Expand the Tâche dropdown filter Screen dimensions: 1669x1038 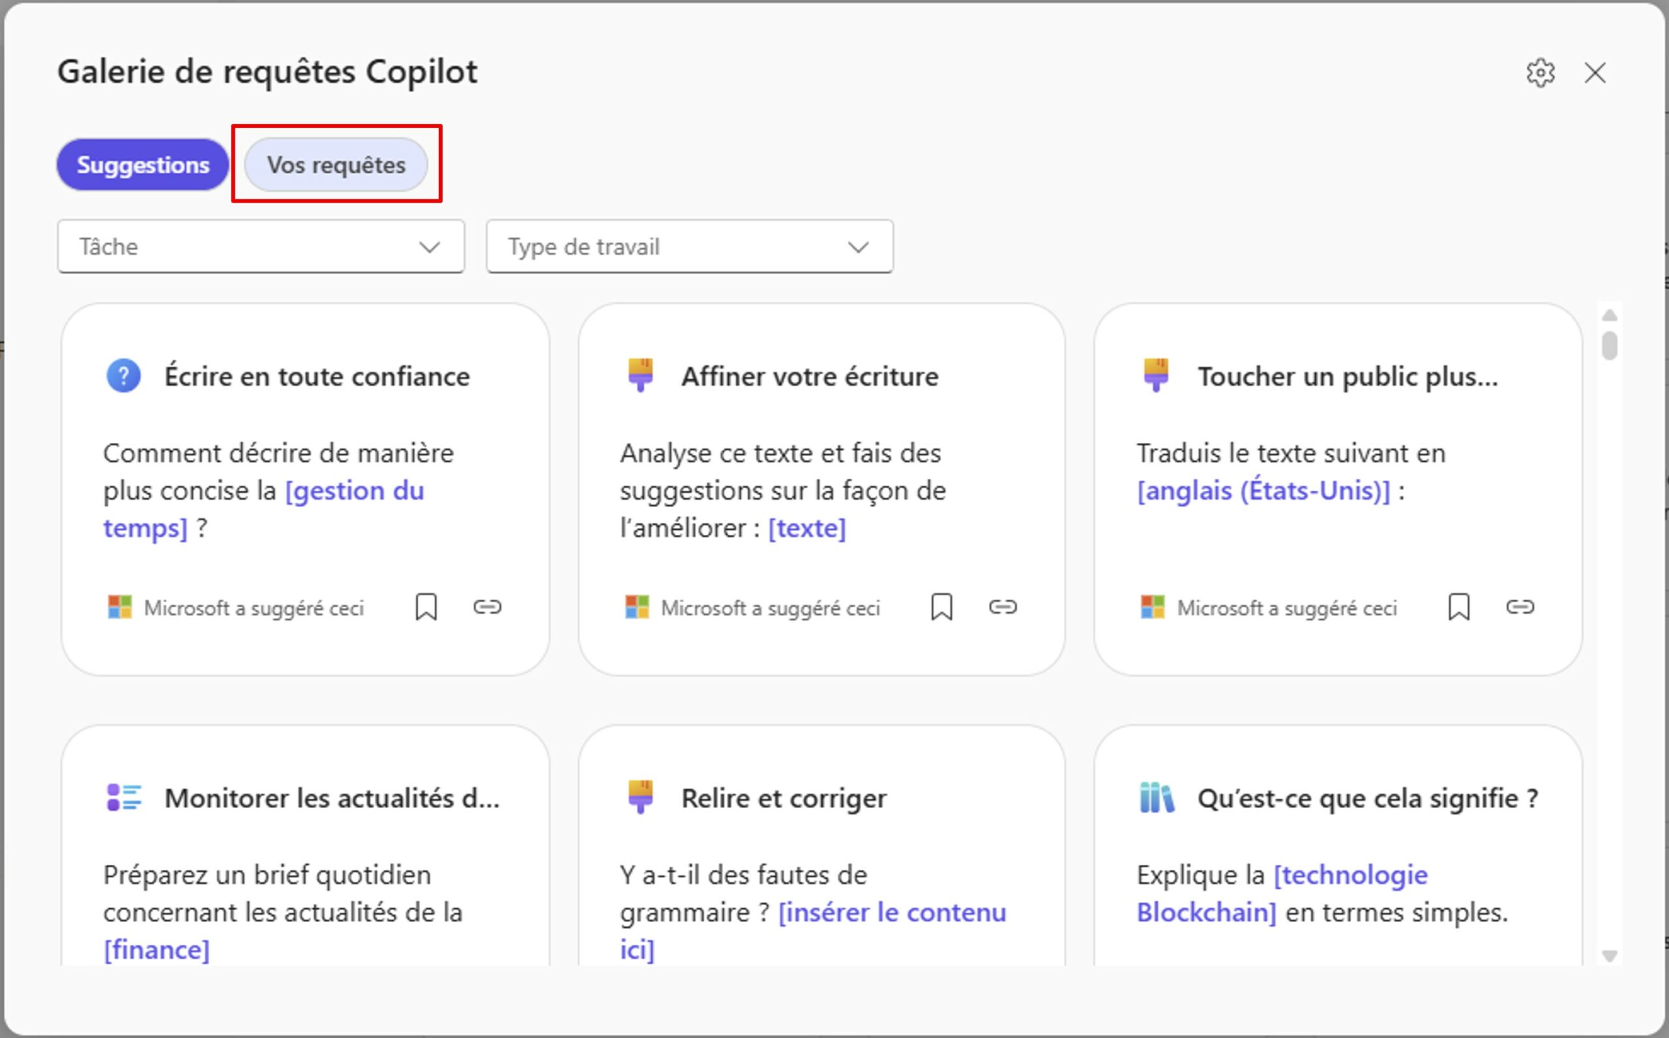[261, 246]
